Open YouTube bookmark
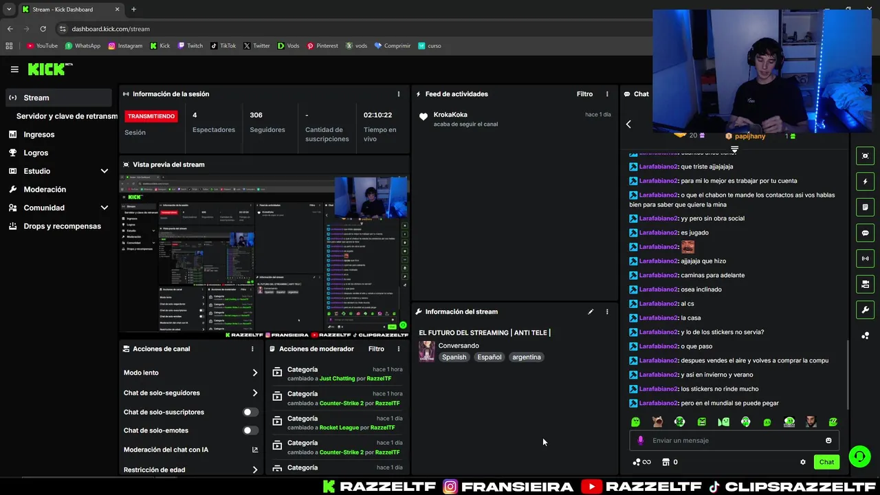880x495 pixels. [x=42, y=46]
